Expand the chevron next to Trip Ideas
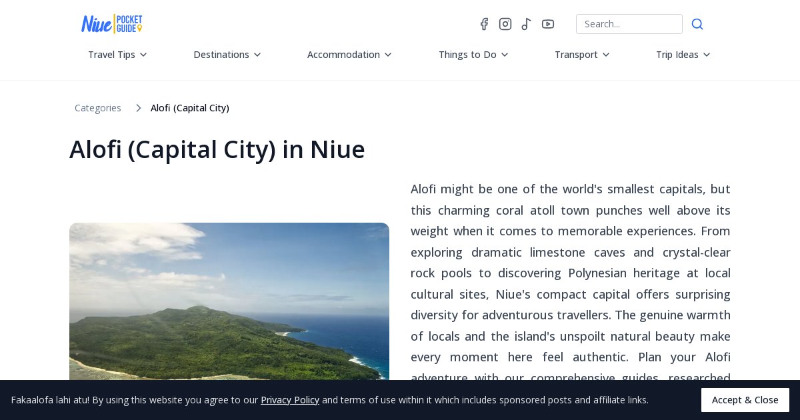This screenshot has width=800, height=420. (707, 55)
